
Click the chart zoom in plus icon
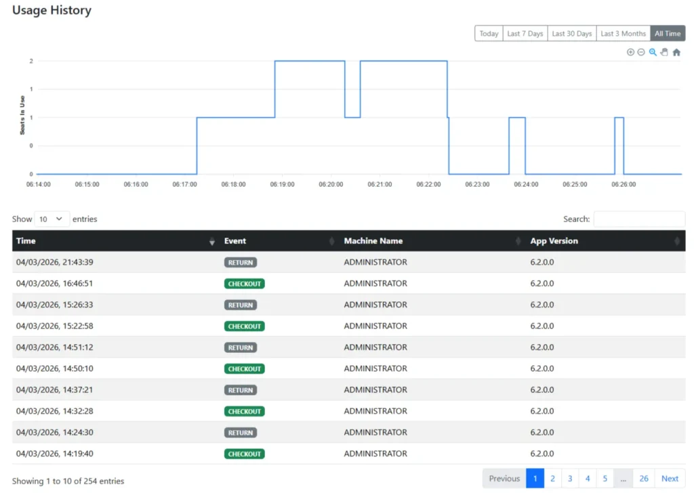[x=630, y=52]
